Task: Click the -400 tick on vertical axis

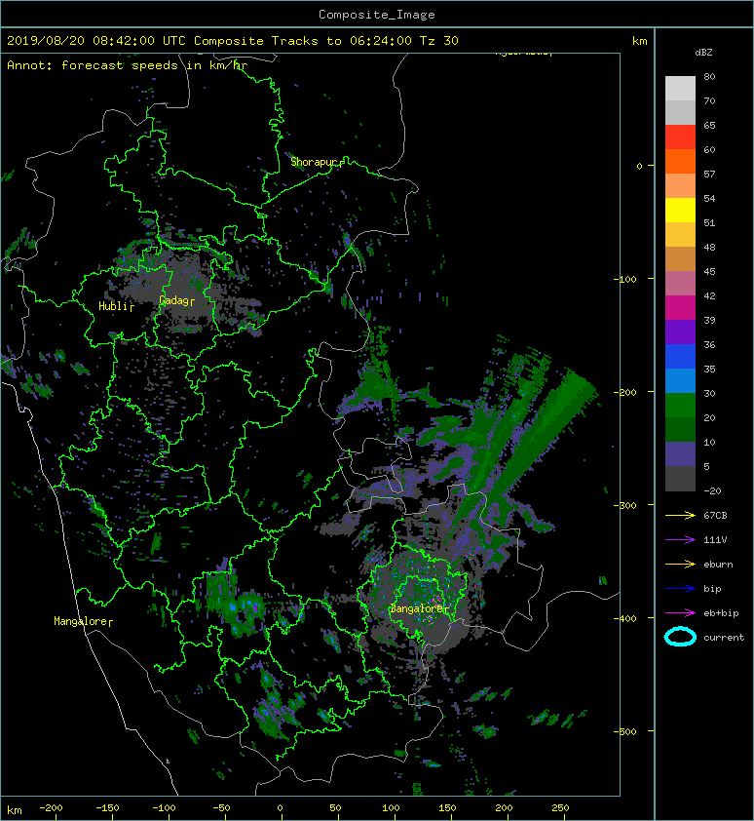Action: pos(625,618)
